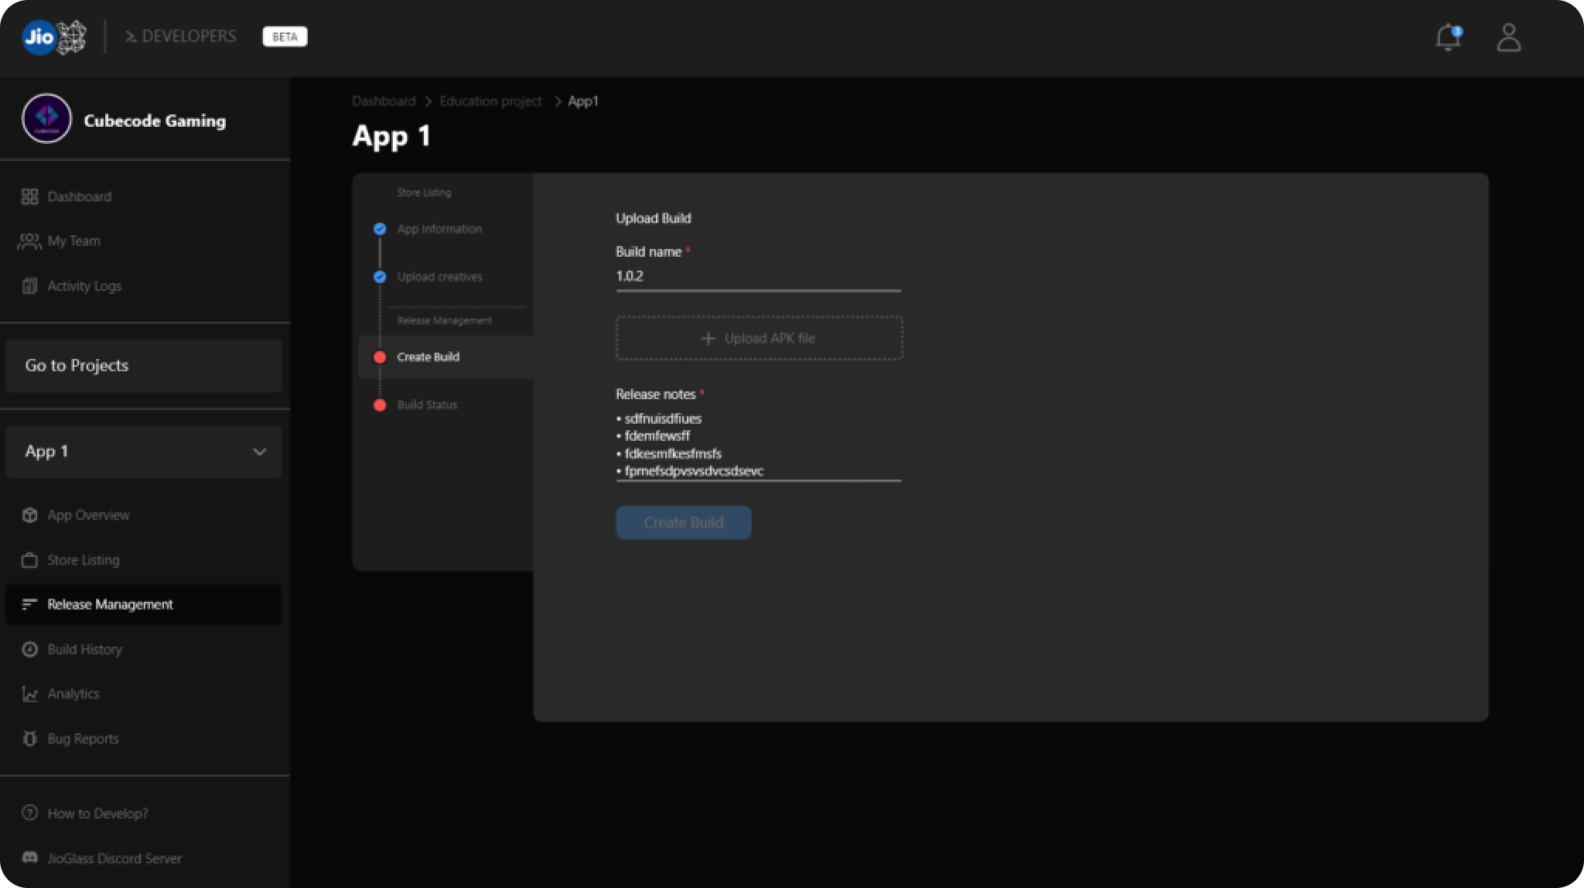The height and width of the screenshot is (888, 1584).
Task: Select Build Status step
Action: (x=427, y=405)
